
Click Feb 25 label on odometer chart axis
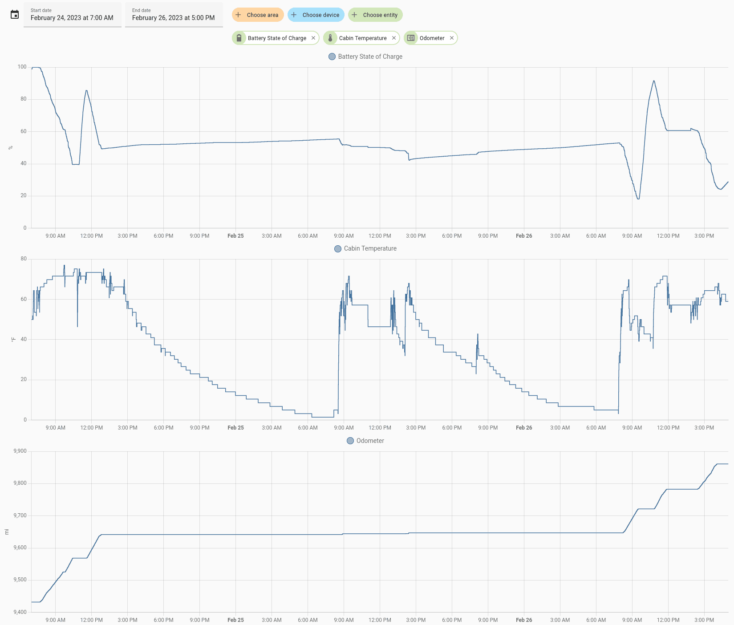click(235, 620)
